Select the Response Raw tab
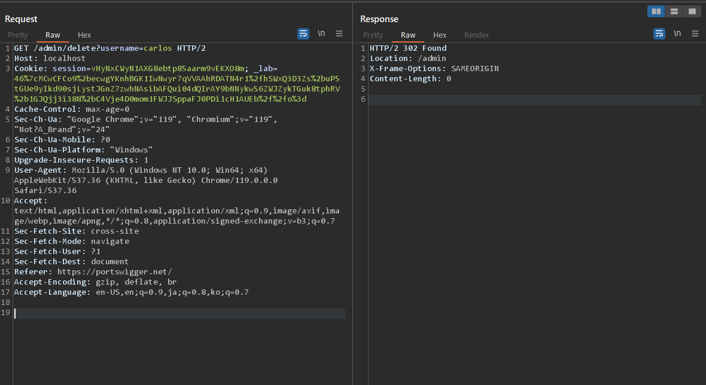The height and width of the screenshot is (385, 706). 408,35
